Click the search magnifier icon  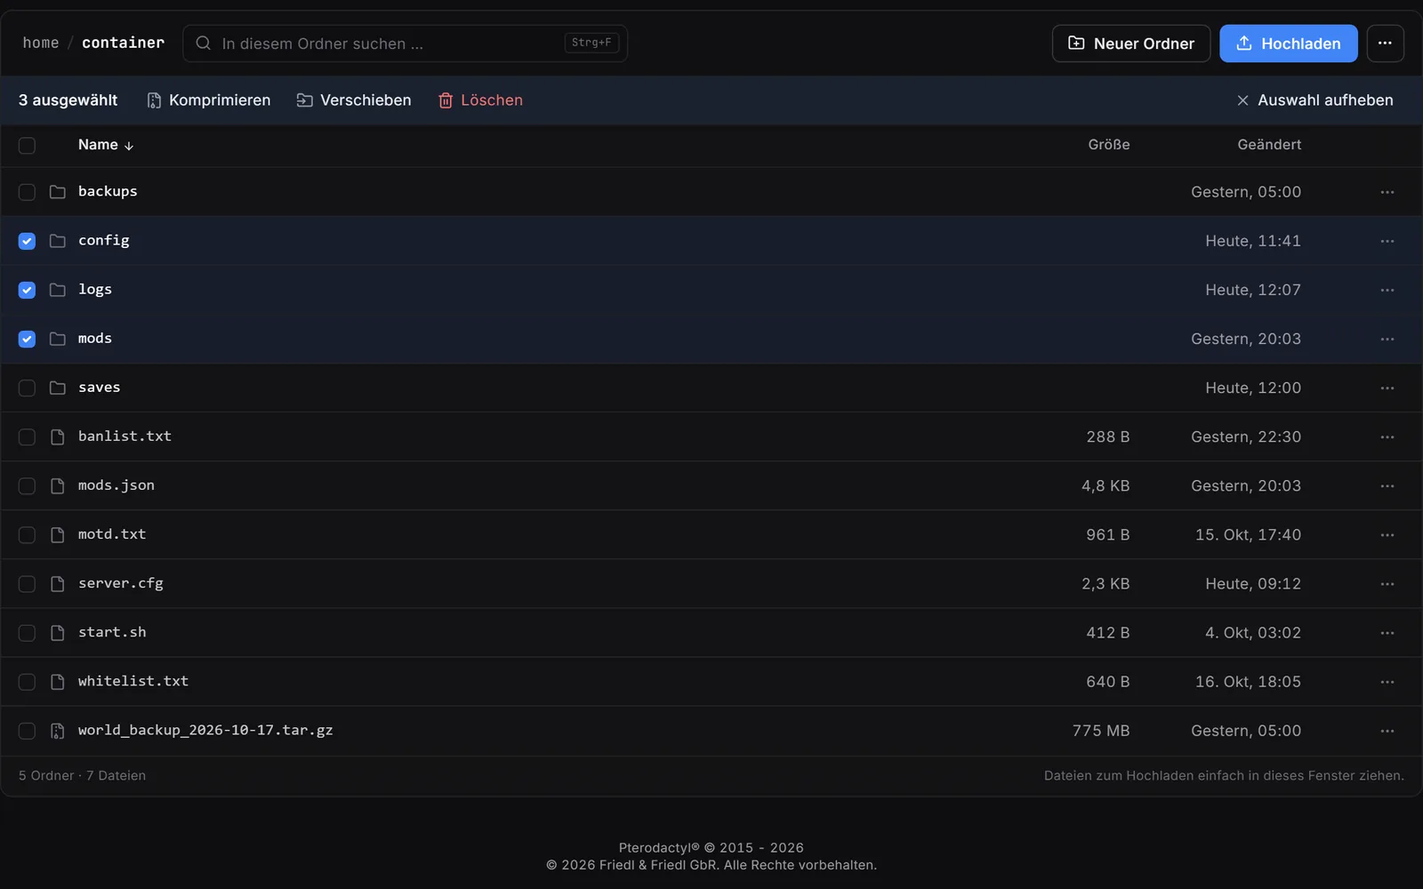tap(204, 44)
